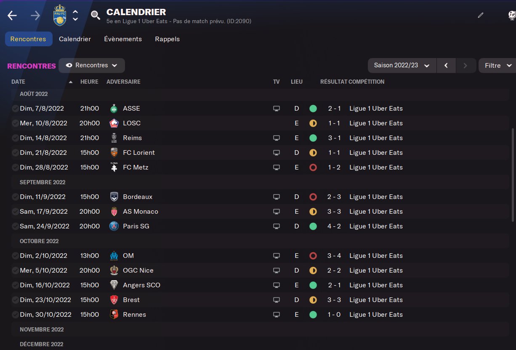Screen dimensions: 516x350
Task: Click the green win indicator for Rennes
Action: pyautogui.click(x=313, y=315)
